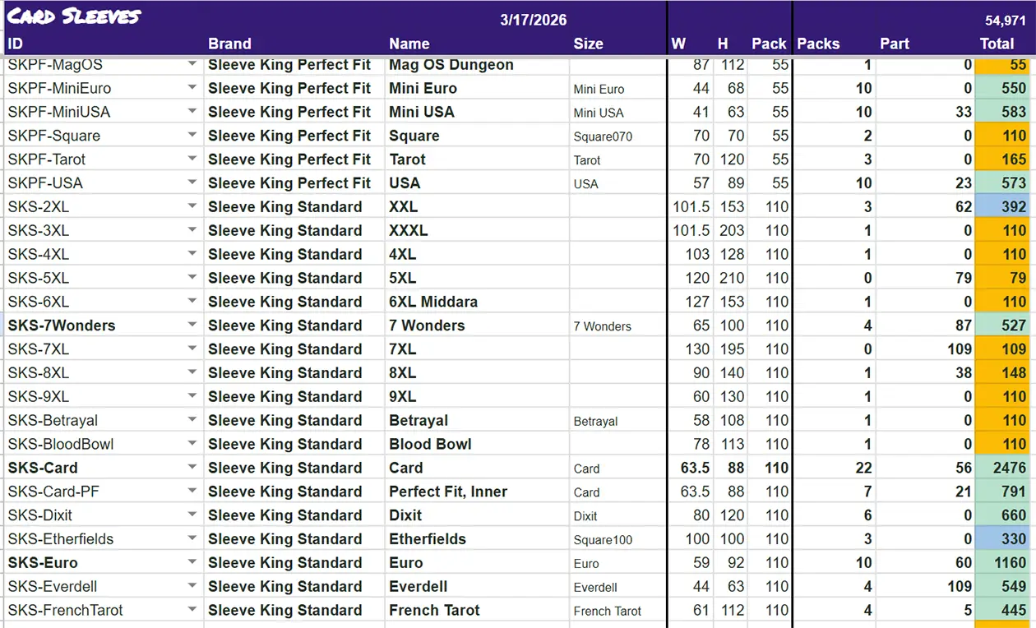
Task: Open the SKS-Betrayal ID dropdown arrow
Action: pos(192,420)
